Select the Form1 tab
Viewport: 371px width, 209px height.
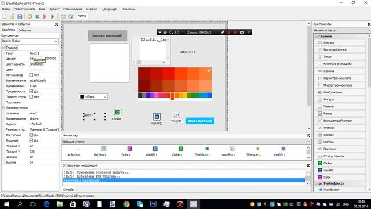click(x=82, y=16)
